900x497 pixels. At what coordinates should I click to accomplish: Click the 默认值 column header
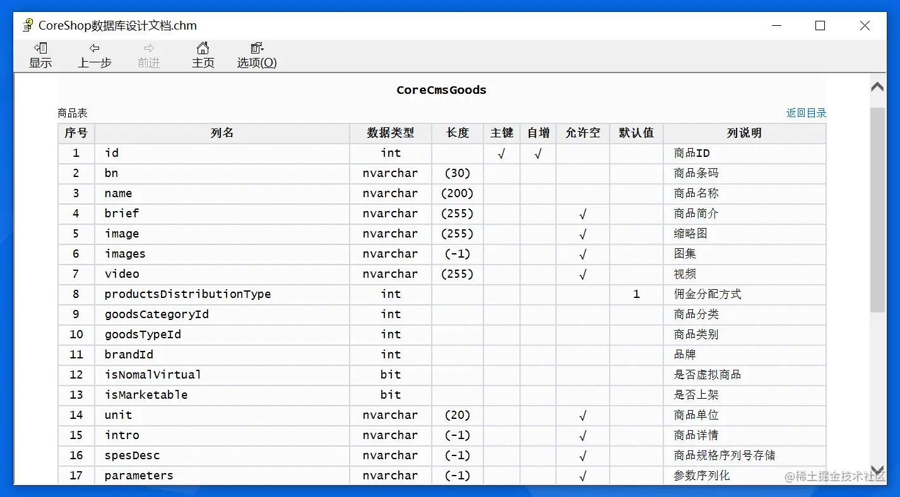636,133
